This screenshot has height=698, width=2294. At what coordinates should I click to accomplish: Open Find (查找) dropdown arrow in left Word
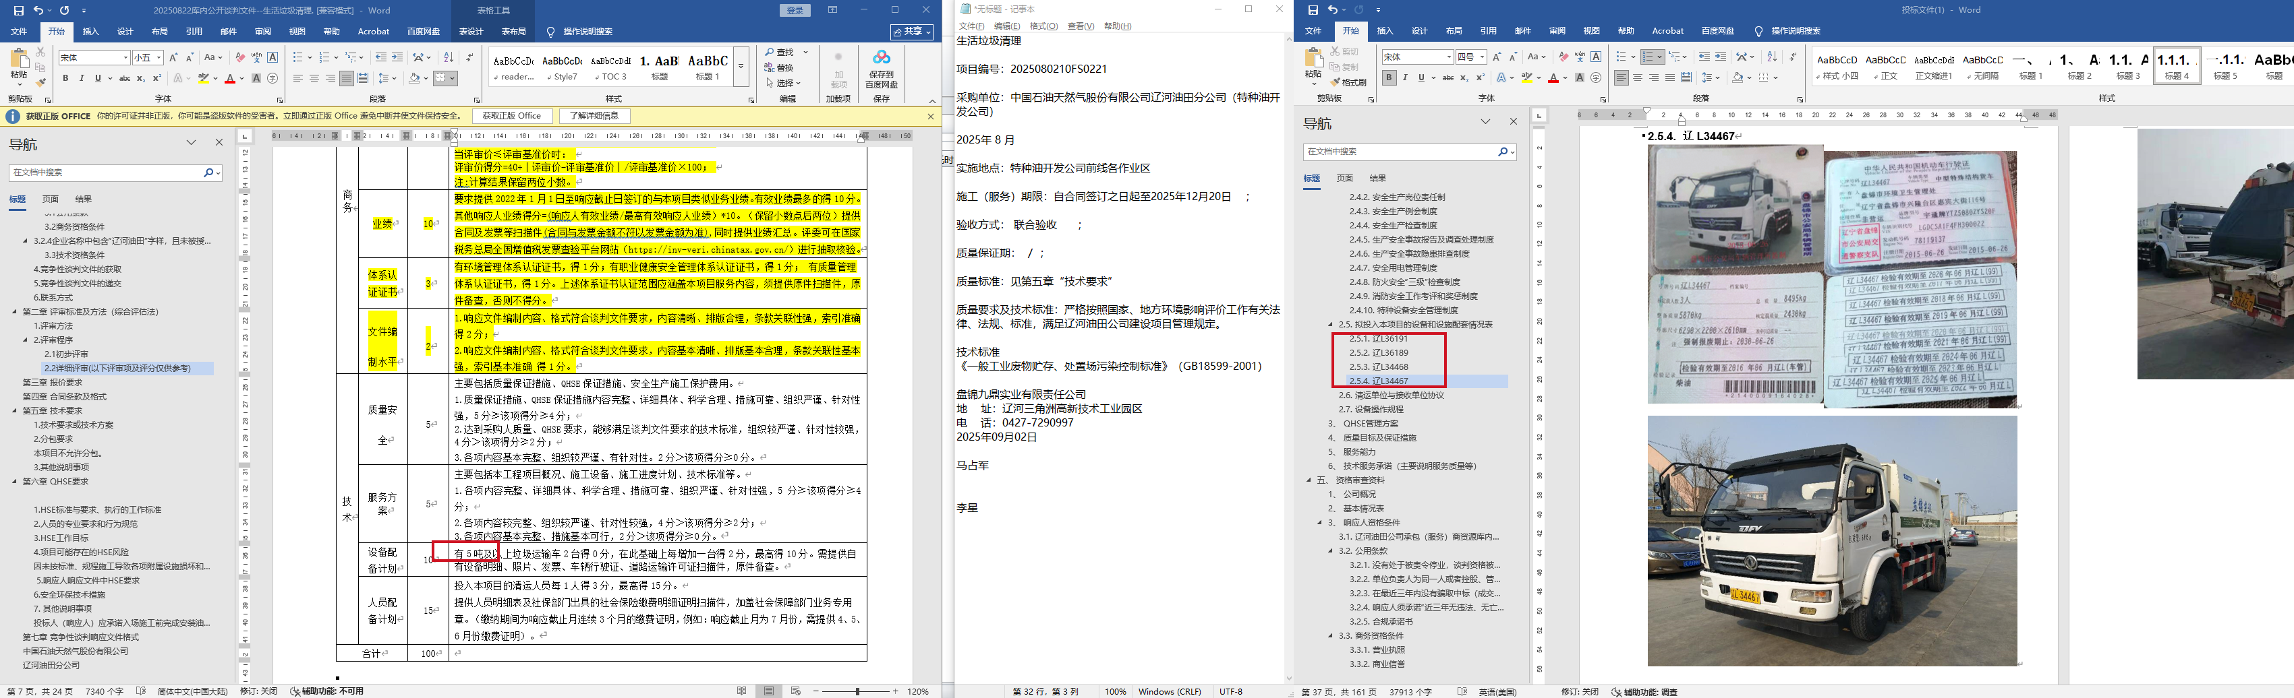[806, 53]
